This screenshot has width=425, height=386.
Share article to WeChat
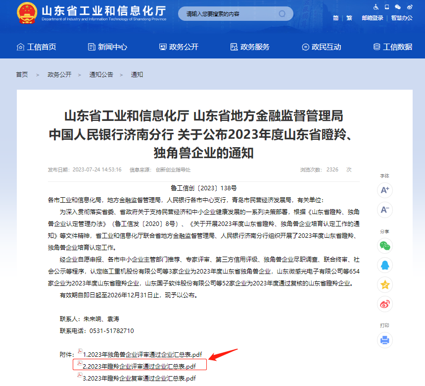coord(385,246)
